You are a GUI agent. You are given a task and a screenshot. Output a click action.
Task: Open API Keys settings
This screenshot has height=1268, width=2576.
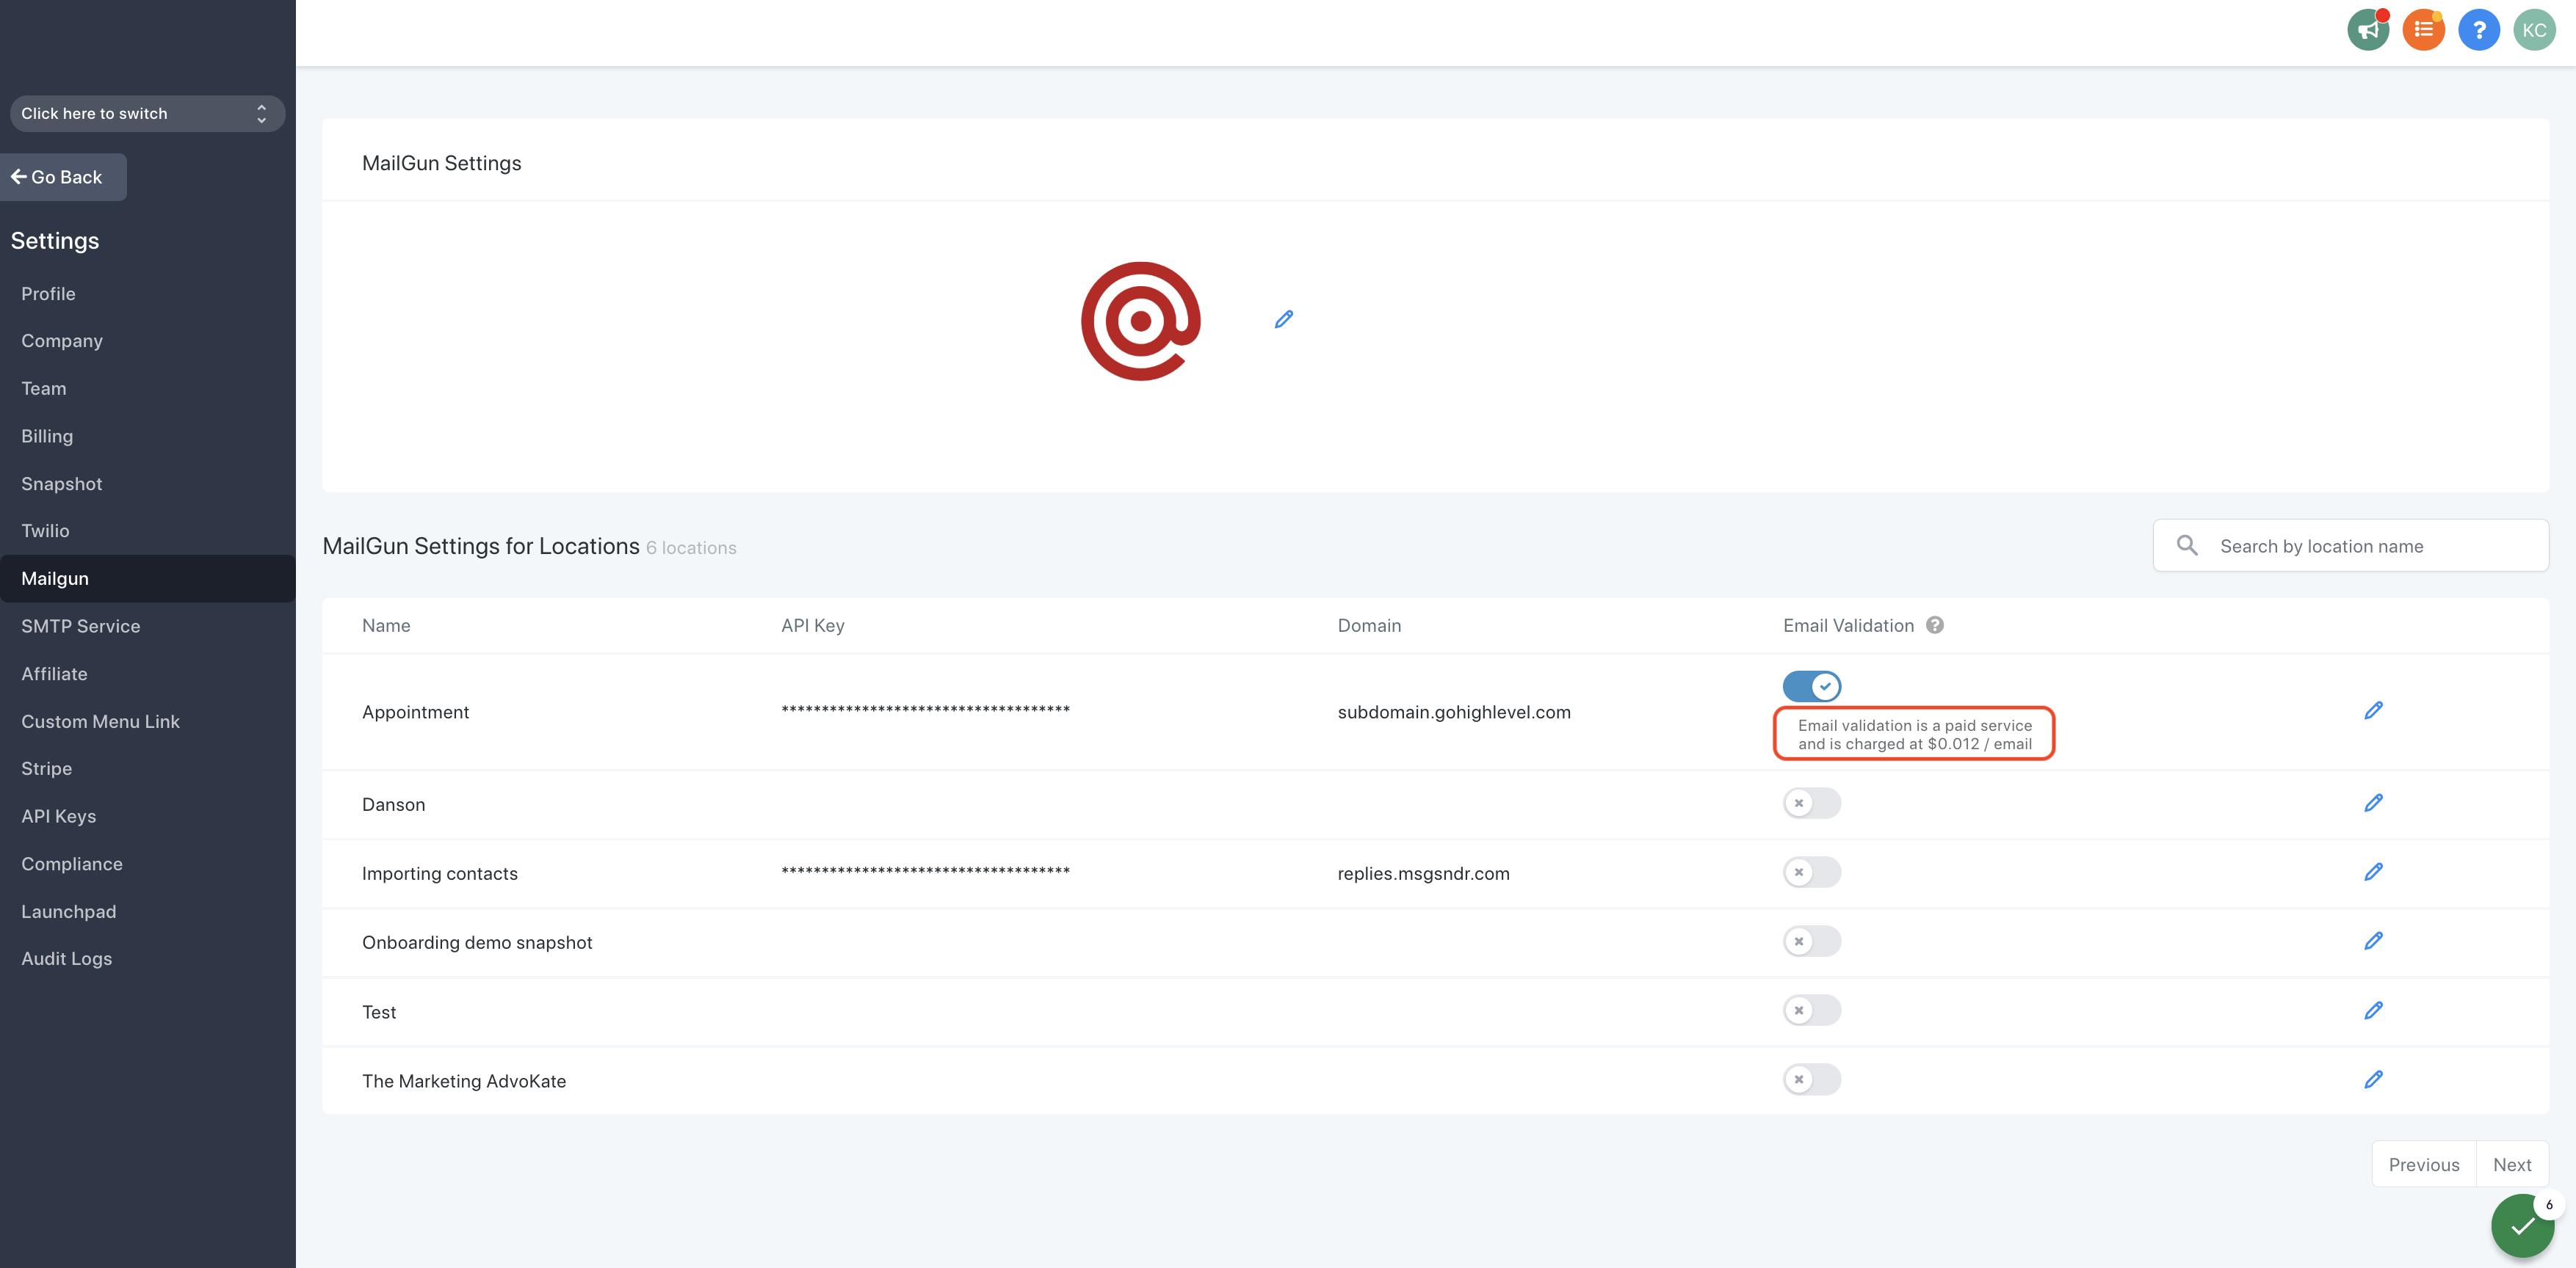click(59, 817)
